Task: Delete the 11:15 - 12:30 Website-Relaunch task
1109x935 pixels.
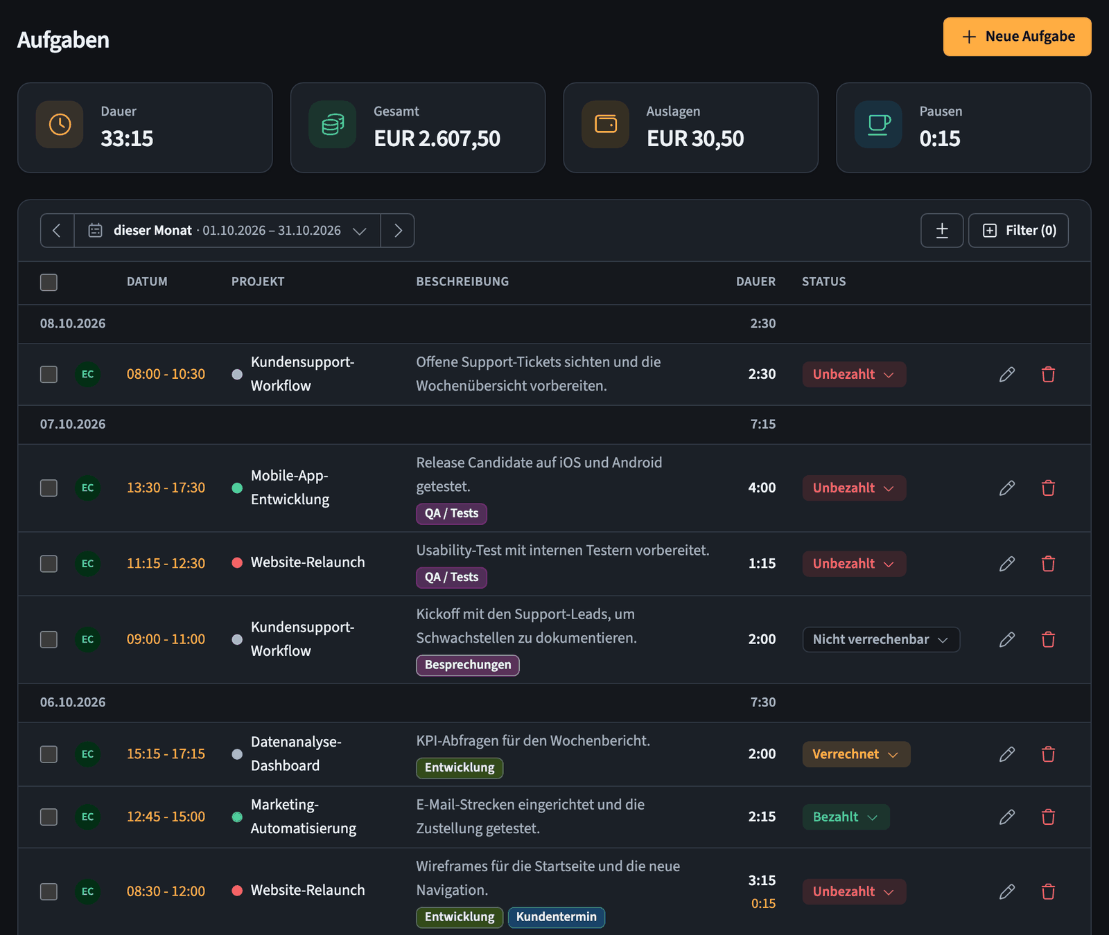Action: [x=1048, y=564]
